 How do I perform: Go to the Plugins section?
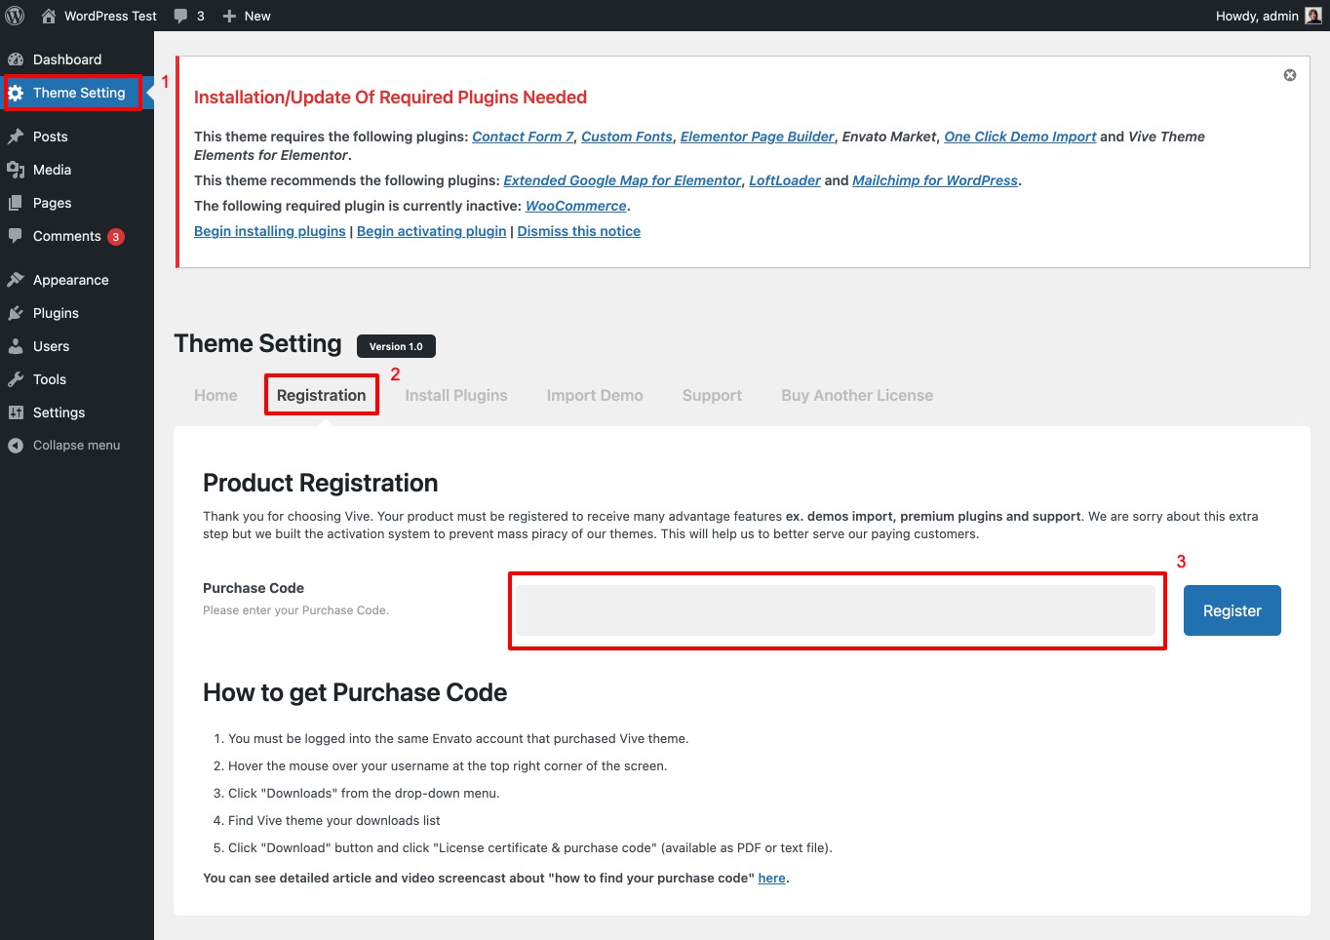click(56, 313)
